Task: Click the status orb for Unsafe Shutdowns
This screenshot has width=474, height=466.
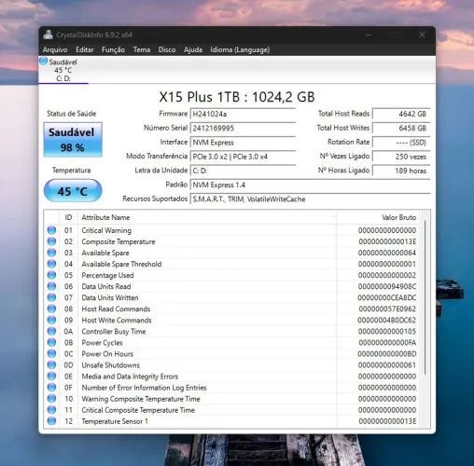Action: pyautogui.click(x=51, y=364)
